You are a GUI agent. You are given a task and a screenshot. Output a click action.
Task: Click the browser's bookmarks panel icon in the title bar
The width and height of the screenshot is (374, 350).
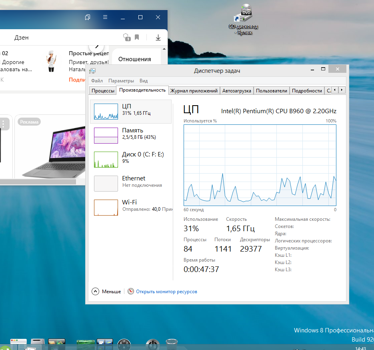click(88, 17)
